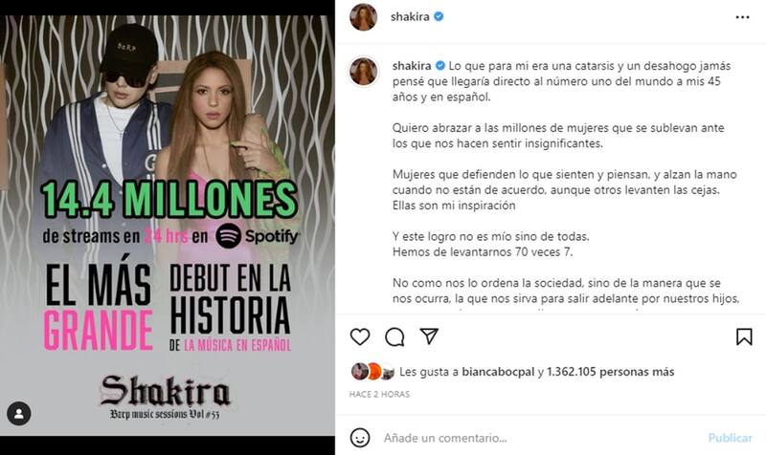Click the HACE 2 HORAS timestamp
Image resolution: width=766 pixels, height=455 pixels.
[379, 394]
